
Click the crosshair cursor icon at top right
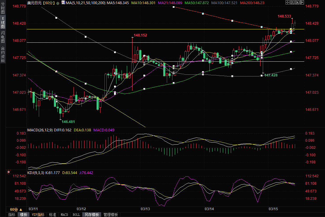click(x=288, y=3)
